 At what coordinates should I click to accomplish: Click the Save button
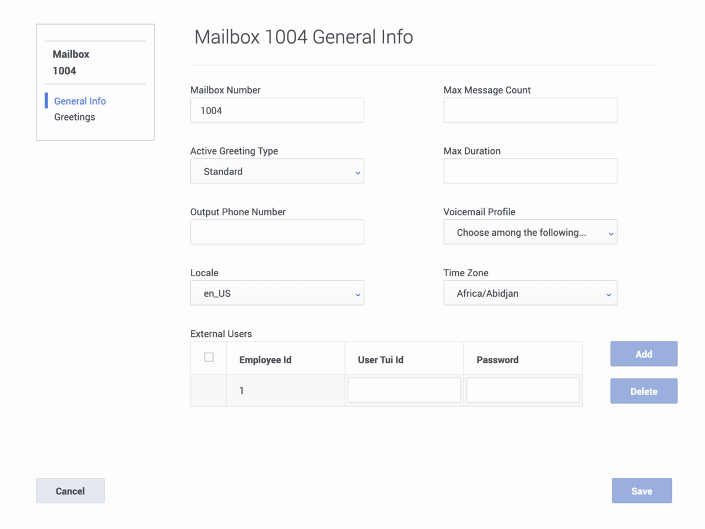click(x=642, y=491)
